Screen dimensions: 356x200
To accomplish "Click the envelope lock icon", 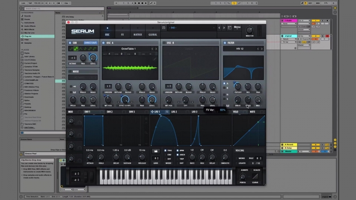I will 146,118.
